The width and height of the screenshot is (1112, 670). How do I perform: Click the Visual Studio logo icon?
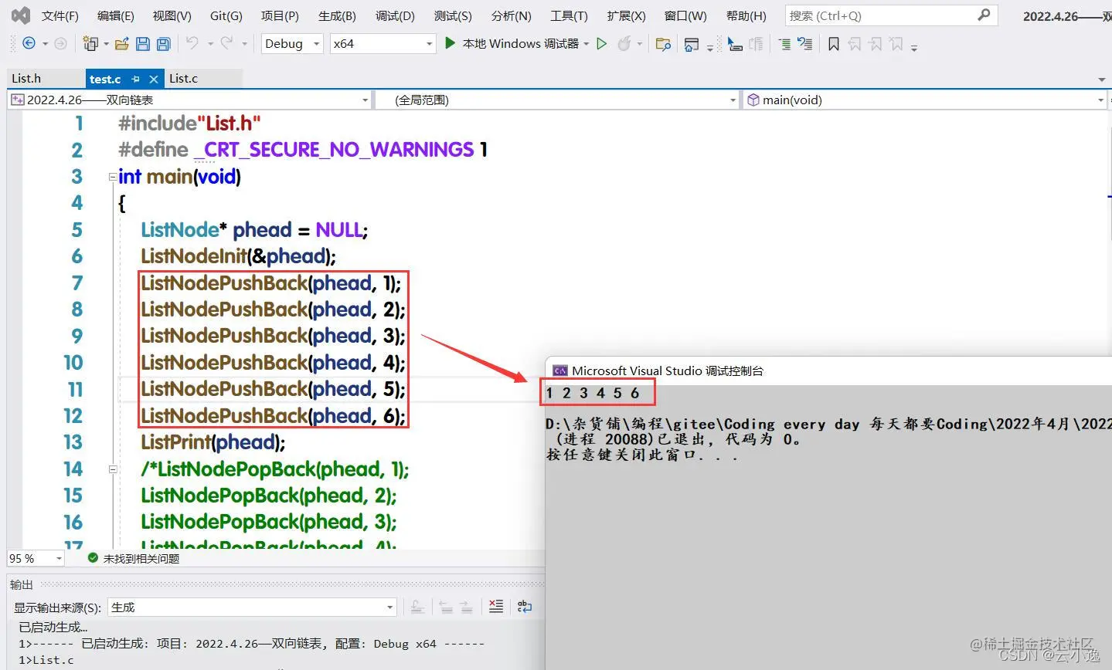click(22, 15)
